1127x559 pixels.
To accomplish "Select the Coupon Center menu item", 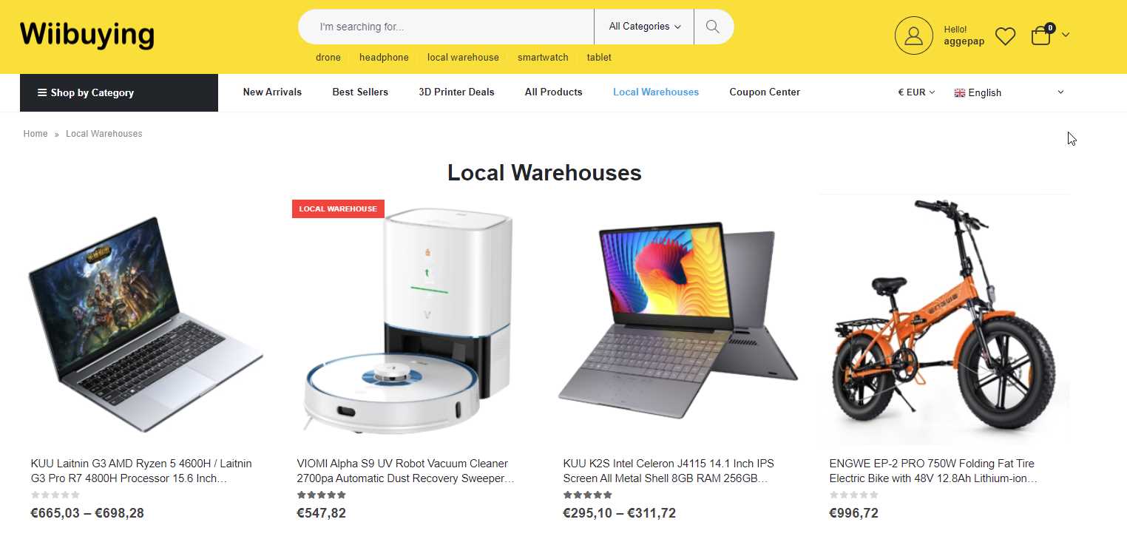I will pos(765,92).
